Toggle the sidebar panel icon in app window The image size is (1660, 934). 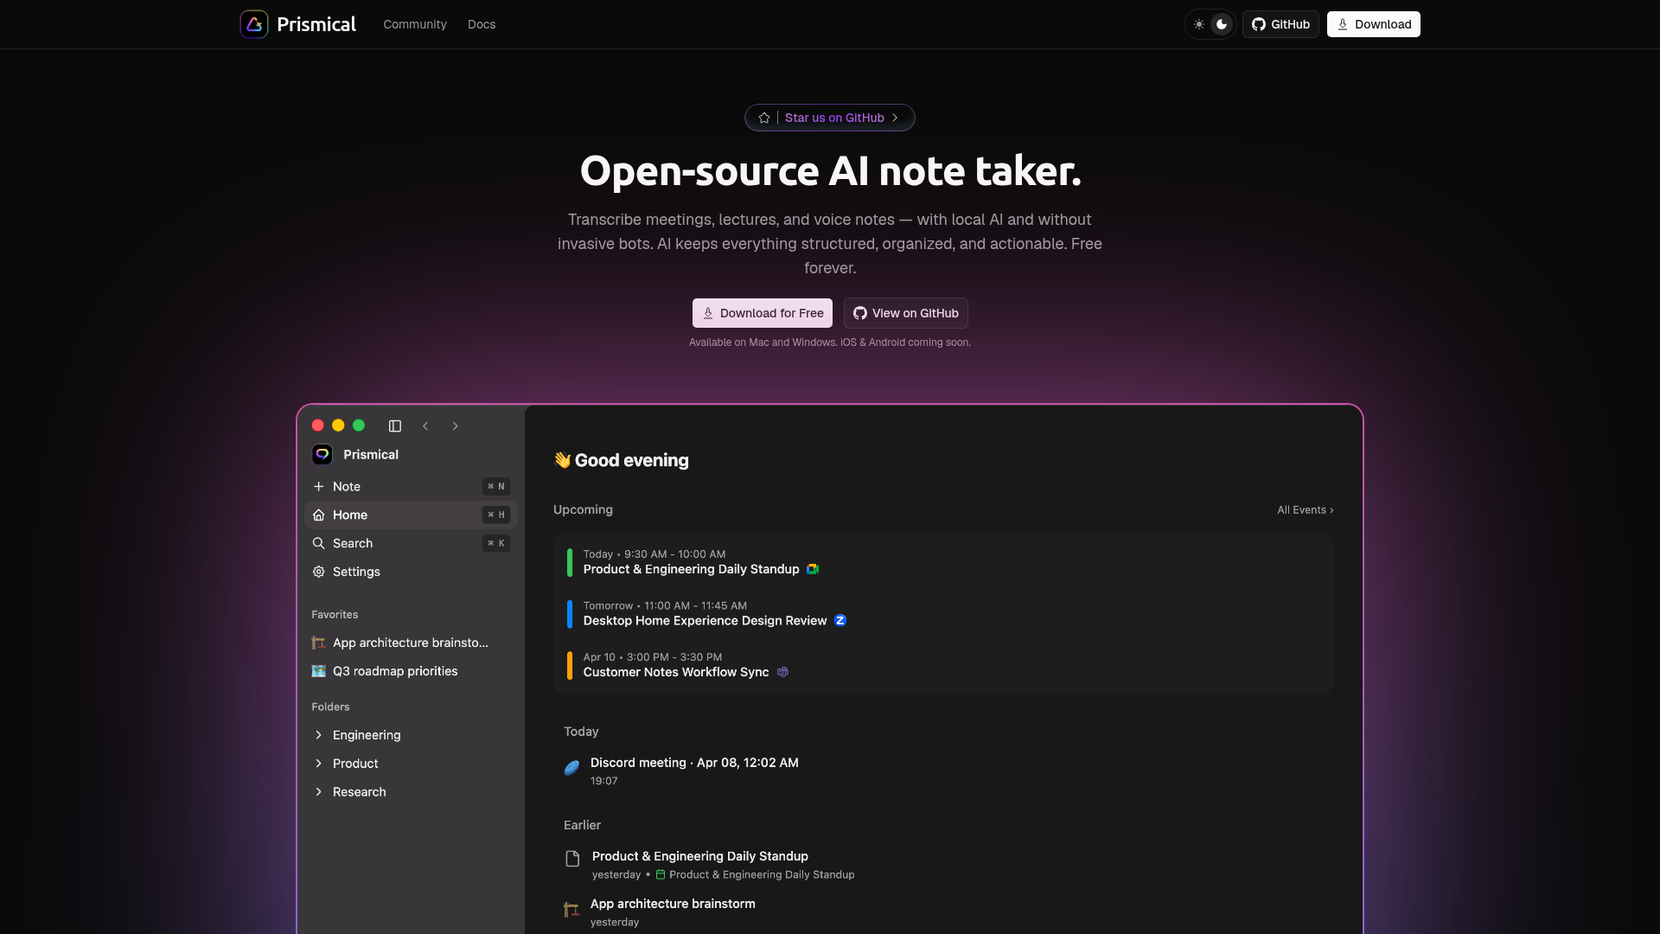pyautogui.click(x=395, y=425)
